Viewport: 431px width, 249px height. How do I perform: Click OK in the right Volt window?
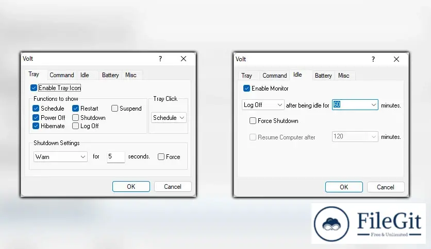pos(344,187)
